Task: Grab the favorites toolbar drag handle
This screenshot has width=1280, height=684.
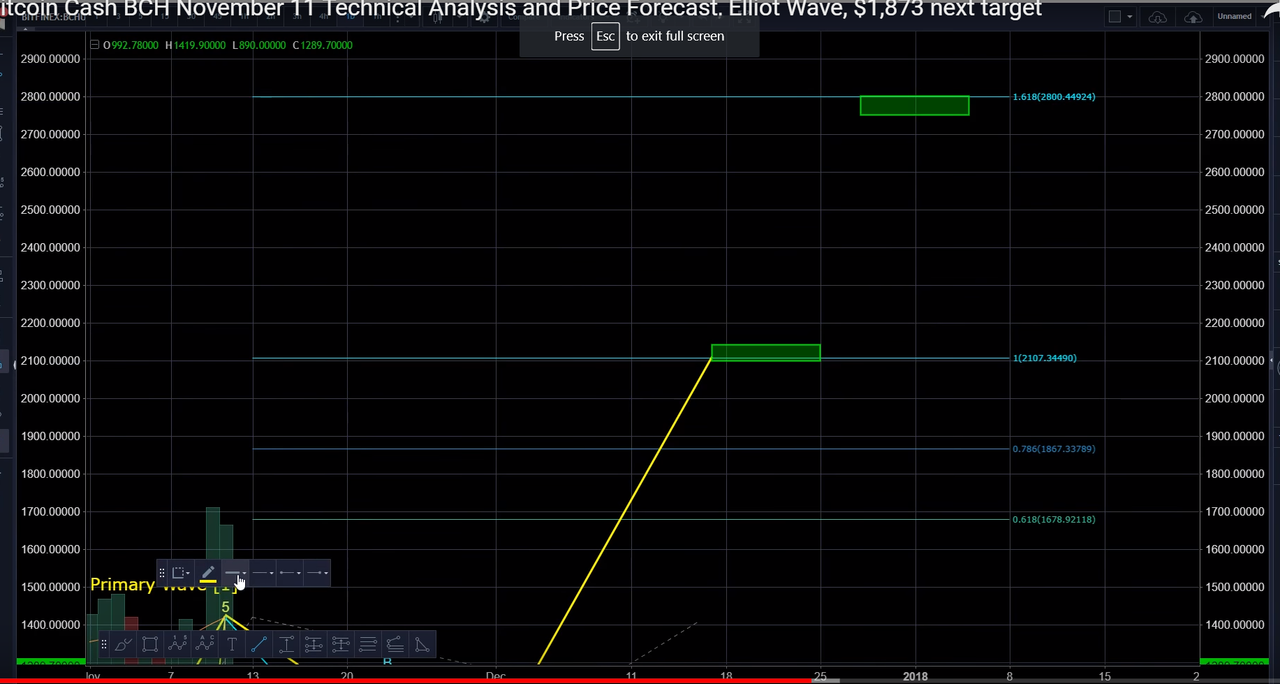Action: (x=104, y=644)
